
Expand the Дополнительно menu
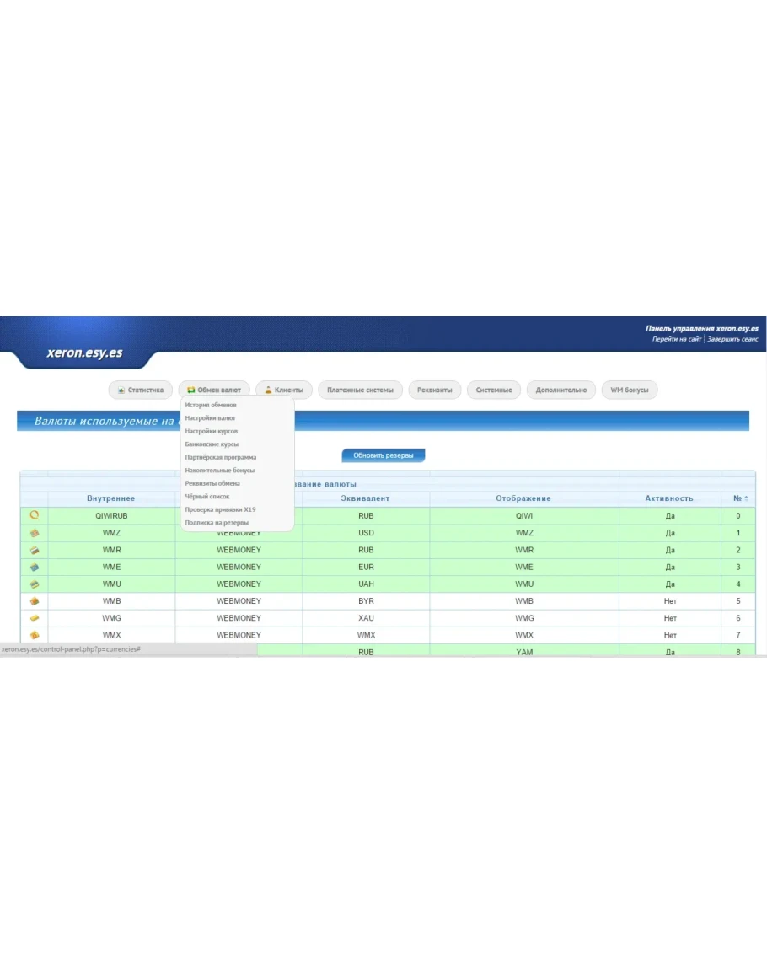click(560, 390)
